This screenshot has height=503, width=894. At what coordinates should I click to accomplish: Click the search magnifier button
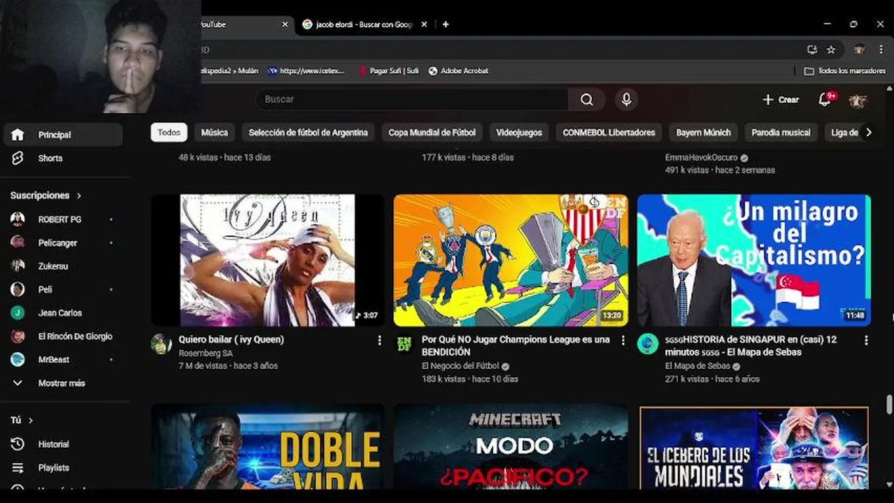click(586, 100)
